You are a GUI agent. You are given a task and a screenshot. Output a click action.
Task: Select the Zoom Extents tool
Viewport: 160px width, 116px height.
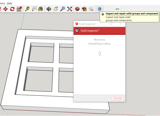pos(69,9)
